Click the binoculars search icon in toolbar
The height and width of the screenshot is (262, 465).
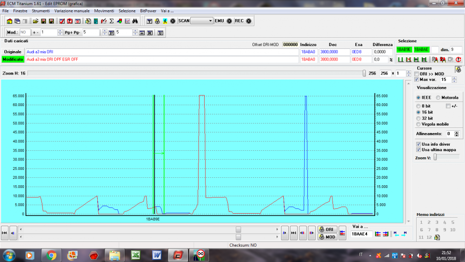pos(134,21)
